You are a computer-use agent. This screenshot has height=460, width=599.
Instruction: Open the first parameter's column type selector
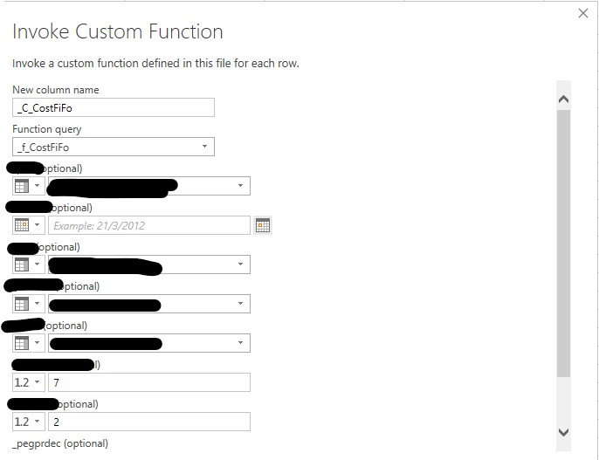pos(29,186)
